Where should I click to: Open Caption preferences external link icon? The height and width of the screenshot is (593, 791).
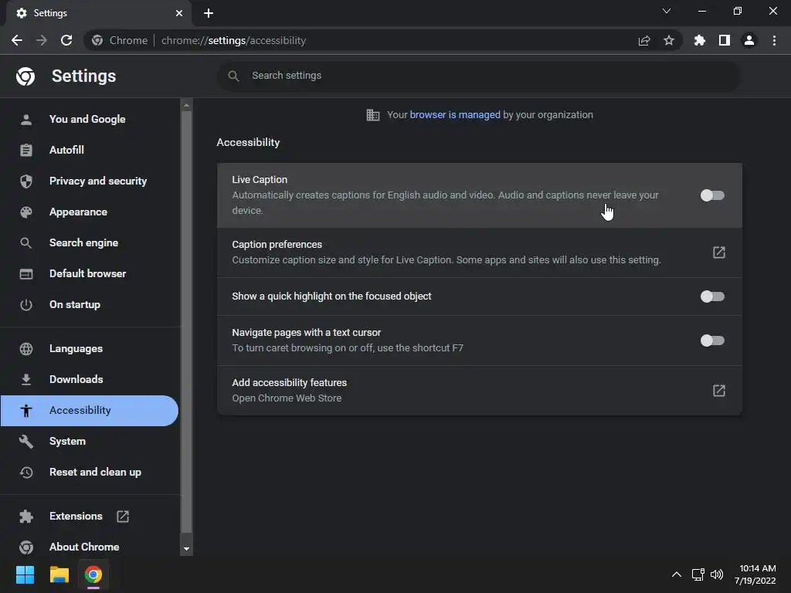tap(719, 252)
